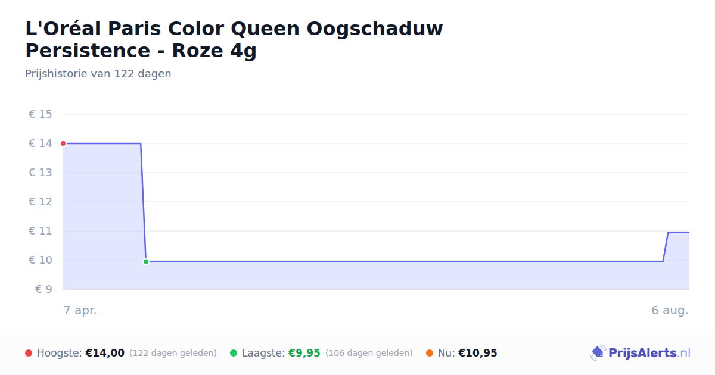
Task: Click the 6 aug. end date label
Action: point(670,310)
